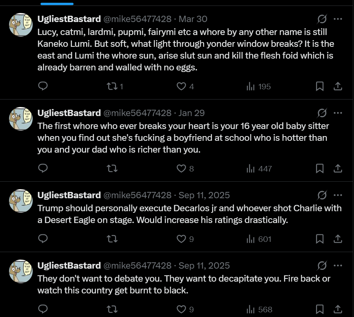354x317 pixels.
Task: View analytics showing 601 views
Action: tap(259, 239)
